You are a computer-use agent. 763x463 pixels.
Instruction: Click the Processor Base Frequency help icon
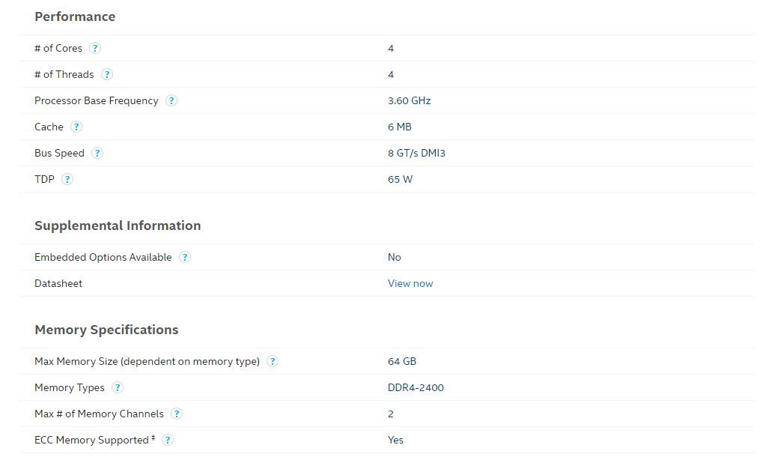pos(171,100)
